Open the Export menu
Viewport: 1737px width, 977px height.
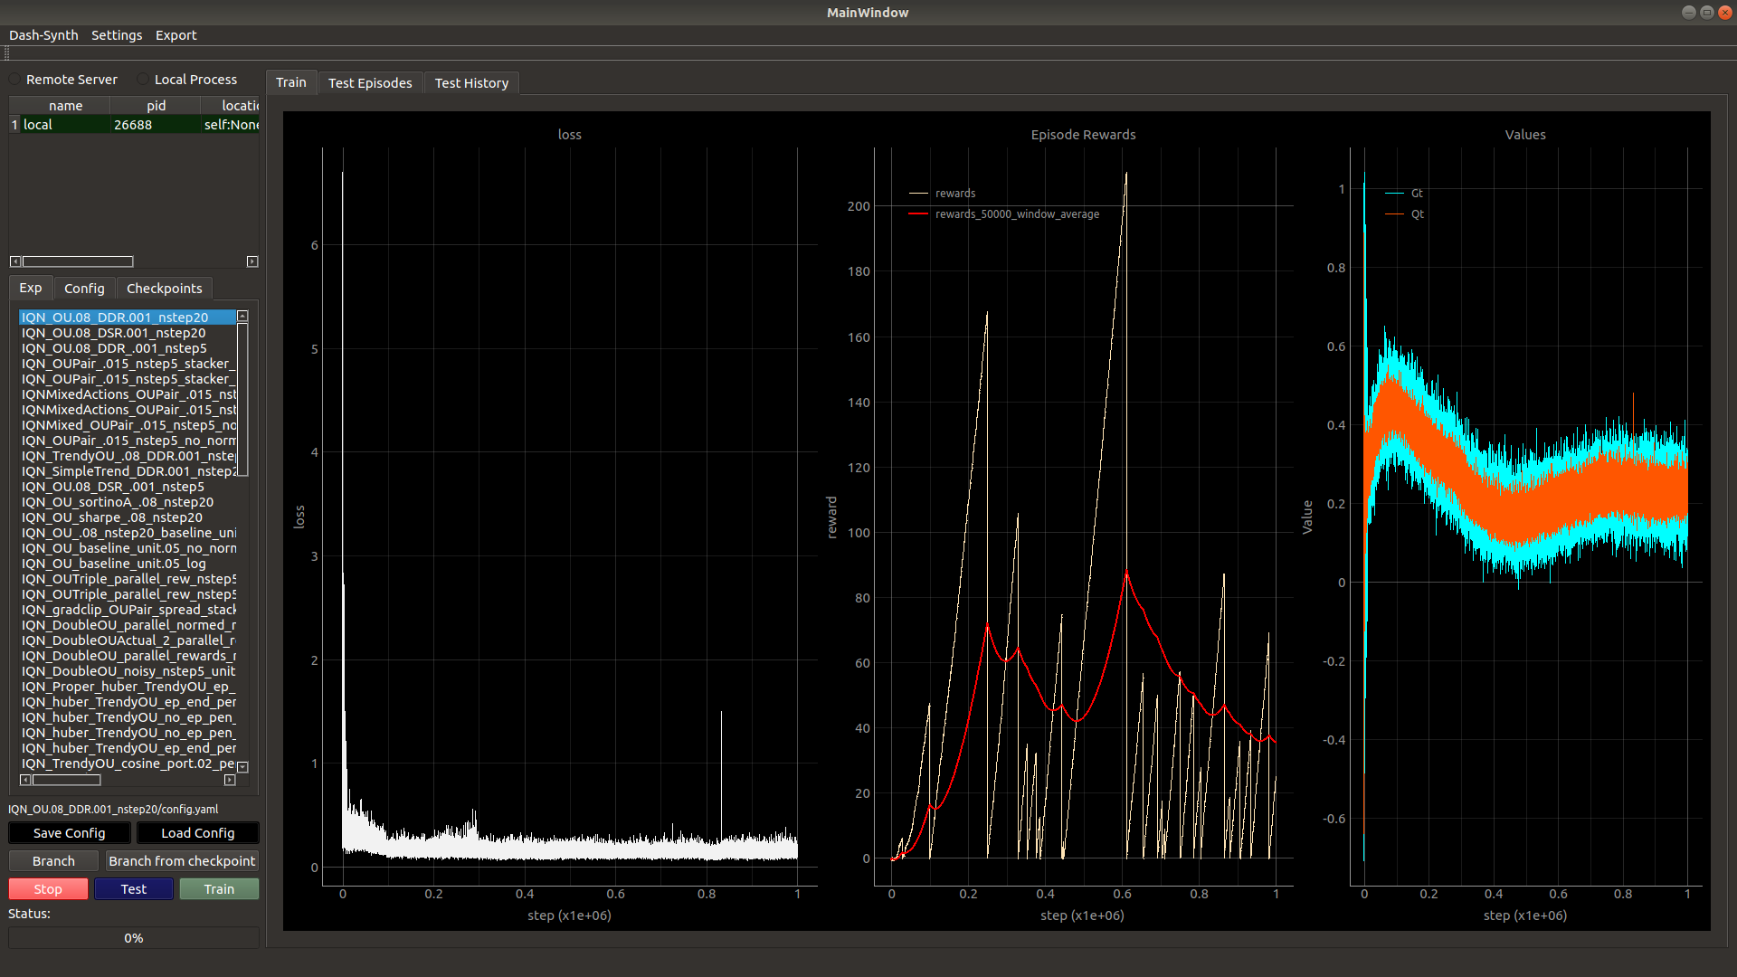coord(176,35)
